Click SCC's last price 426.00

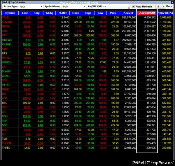coord(27,125)
